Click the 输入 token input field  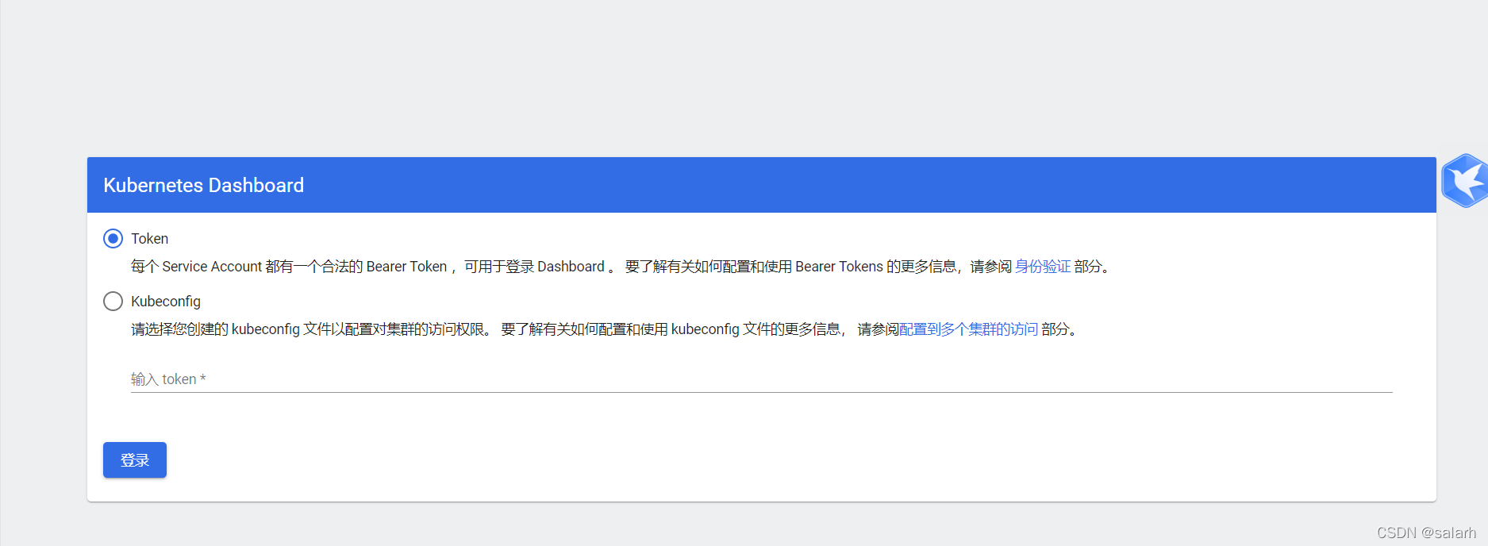(761, 379)
